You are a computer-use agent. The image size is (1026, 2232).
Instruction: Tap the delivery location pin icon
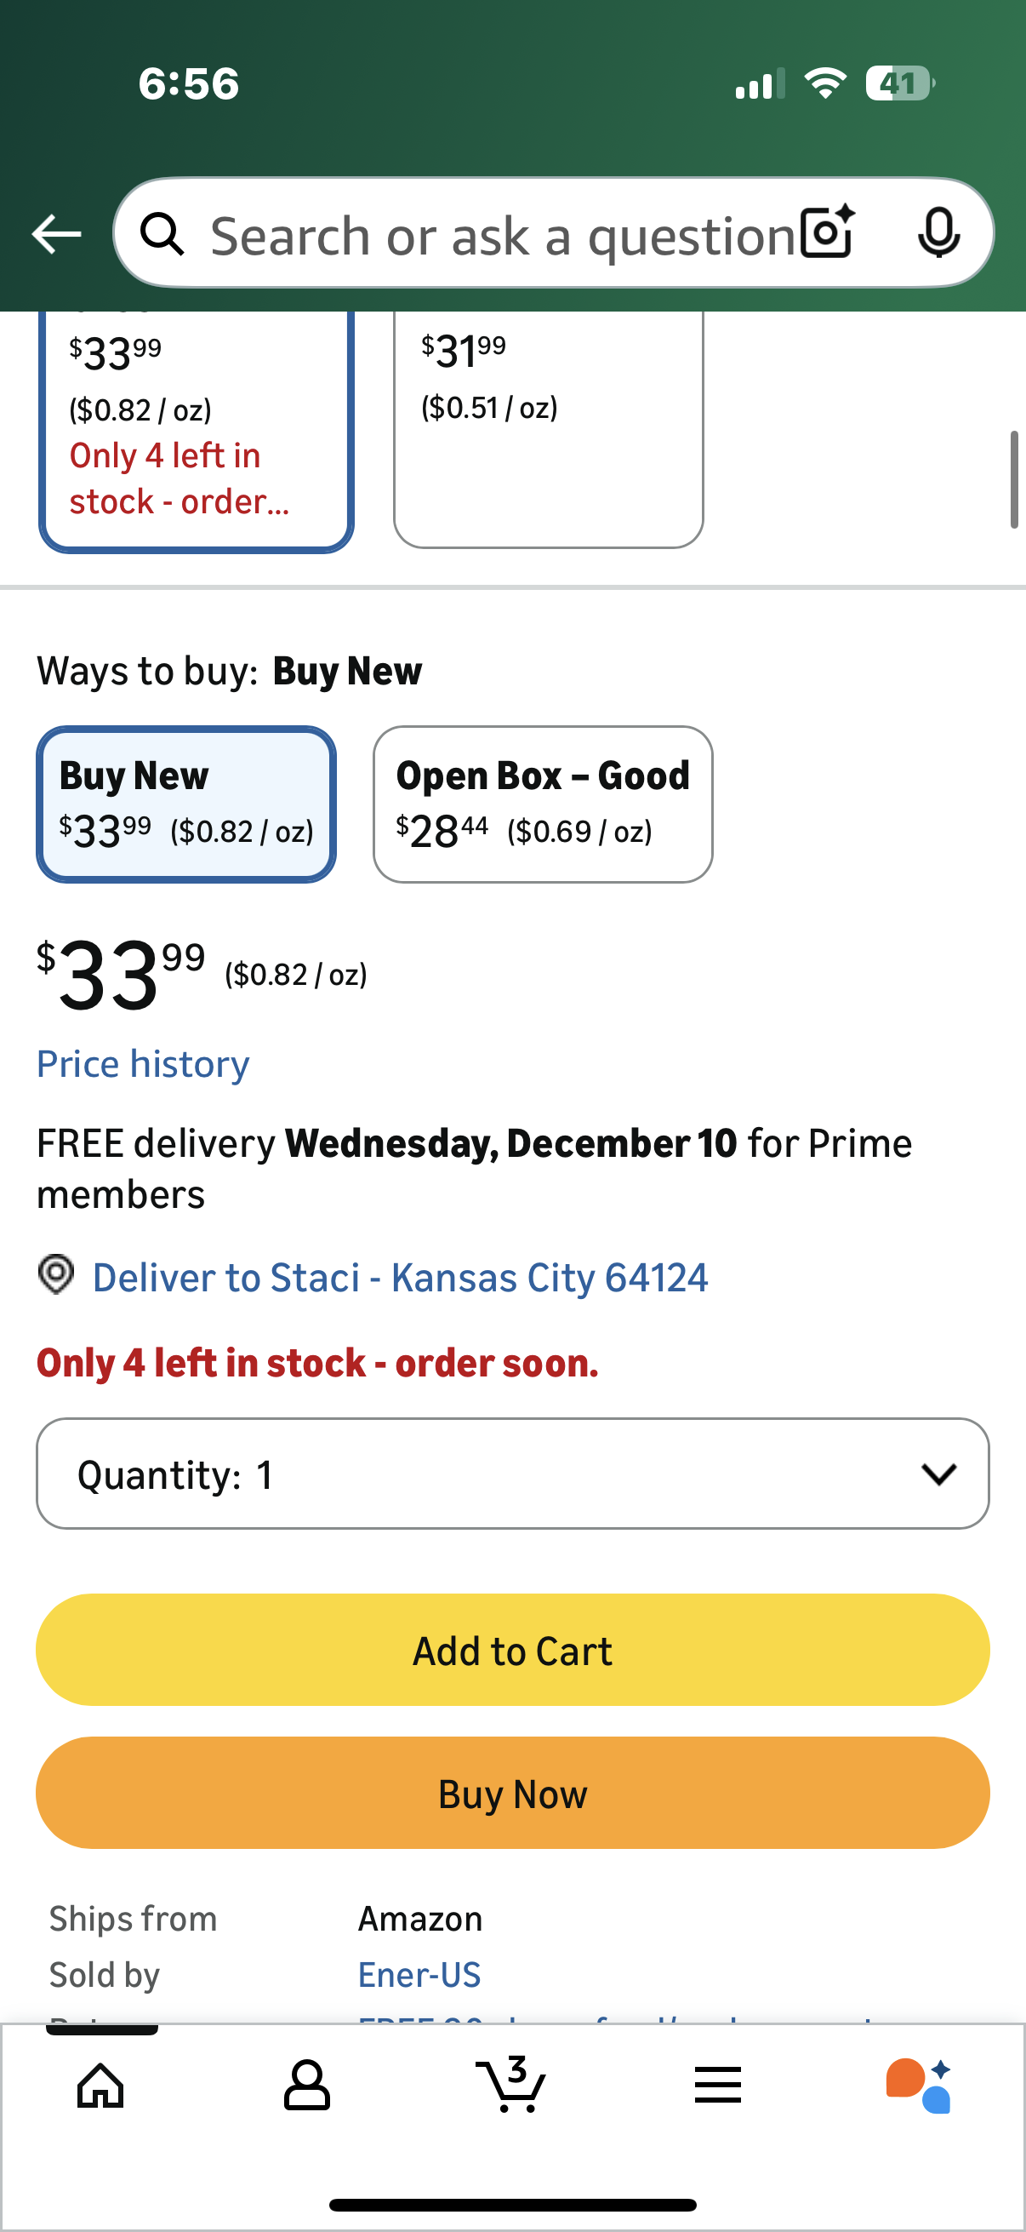56,1275
